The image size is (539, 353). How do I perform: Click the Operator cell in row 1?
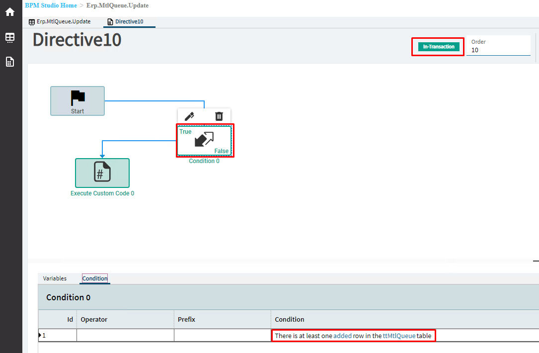125,336
